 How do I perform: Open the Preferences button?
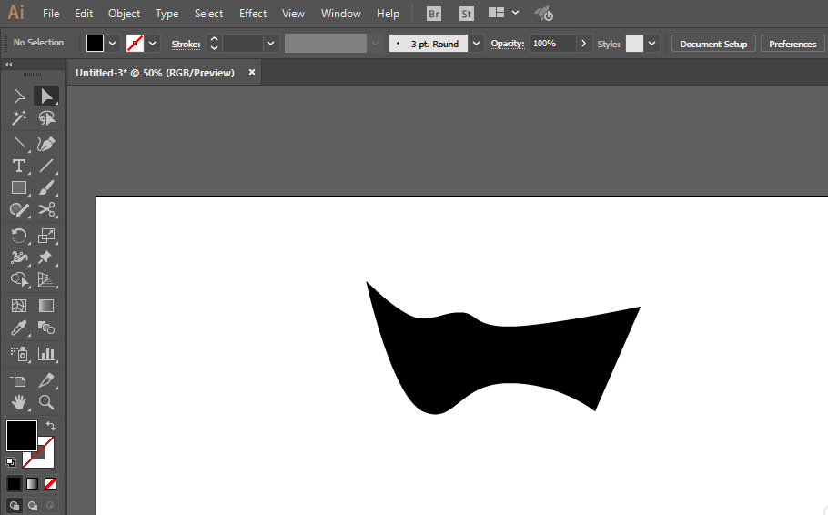click(792, 44)
